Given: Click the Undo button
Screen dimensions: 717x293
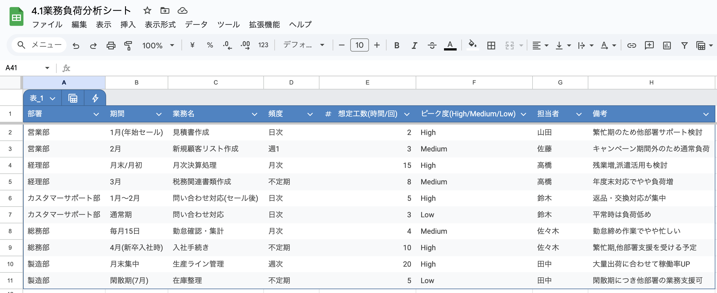Looking at the screenshot, I should click(x=76, y=45).
